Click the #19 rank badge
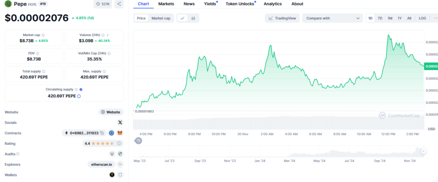The height and width of the screenshot is (182, 438). [43, 4]
